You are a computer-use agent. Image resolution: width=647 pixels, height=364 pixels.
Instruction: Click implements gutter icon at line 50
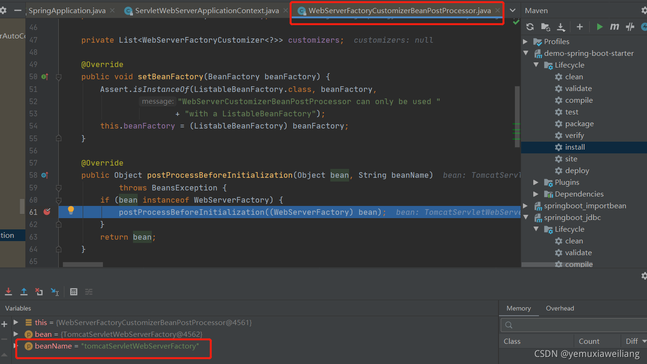(x=45, y=76)
